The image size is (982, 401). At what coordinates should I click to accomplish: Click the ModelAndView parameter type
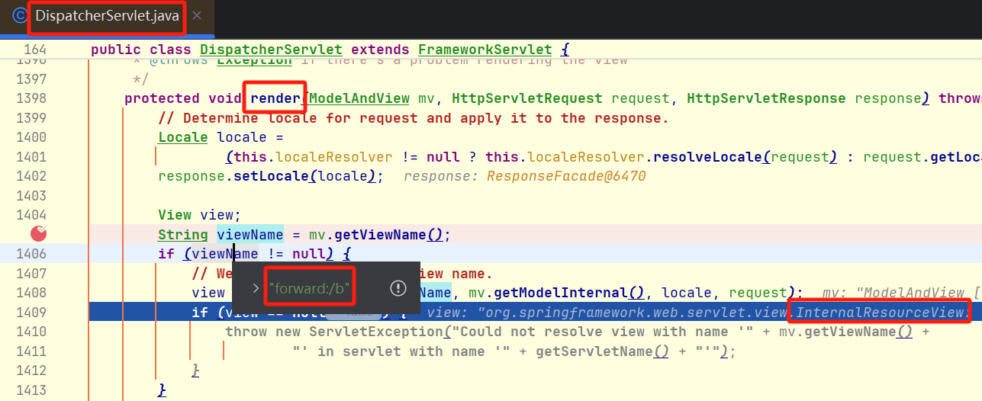[x=360, y=98]
